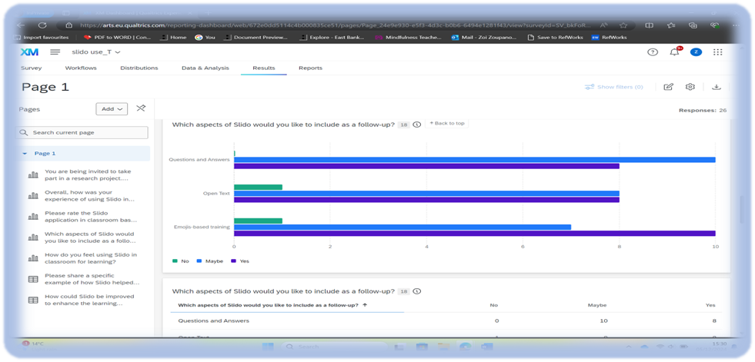The image size is (755, 362).
Task: Open the Save to RefWorks bookmark
Action: point(555,37)
